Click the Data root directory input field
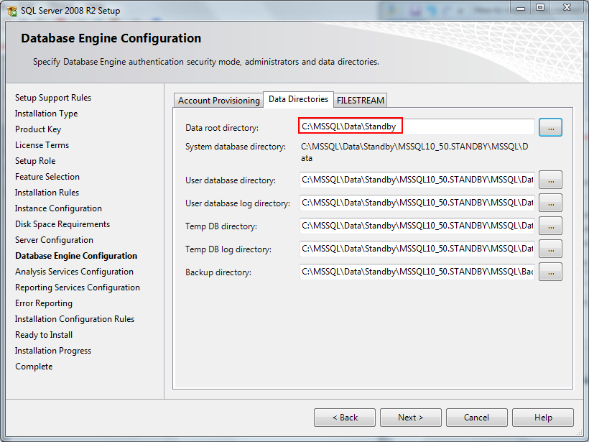The image size is (589, 442). (417, 126)
